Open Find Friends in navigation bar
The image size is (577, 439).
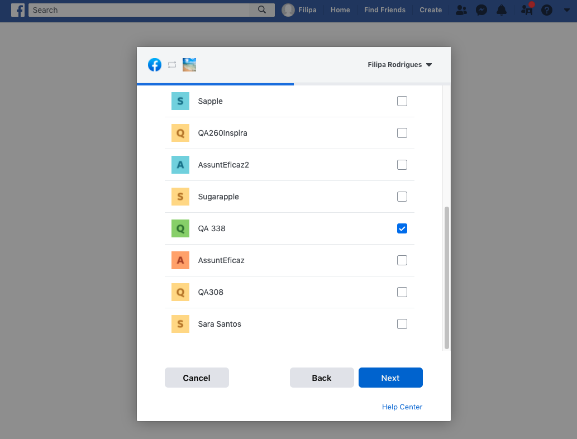(x=385, y=10)
